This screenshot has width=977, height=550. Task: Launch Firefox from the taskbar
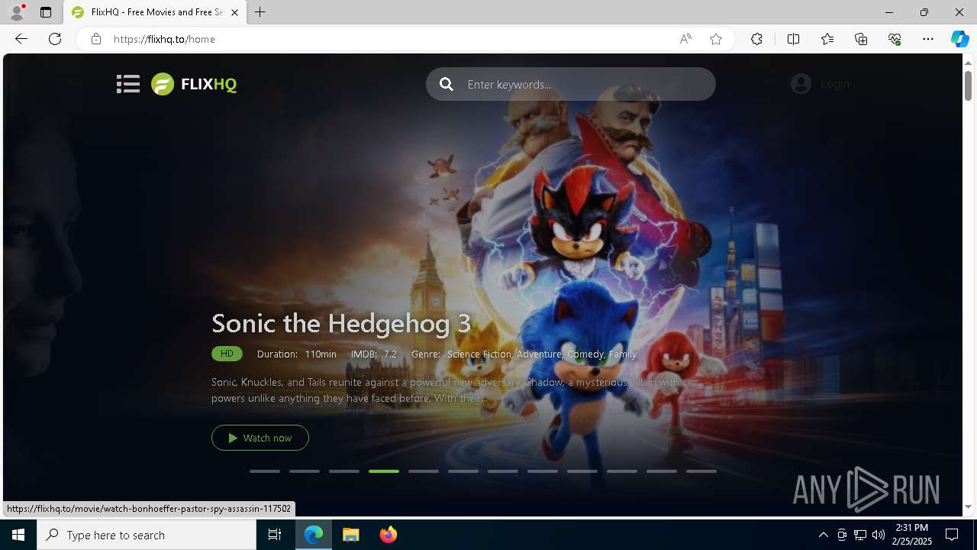click(389, 535)
